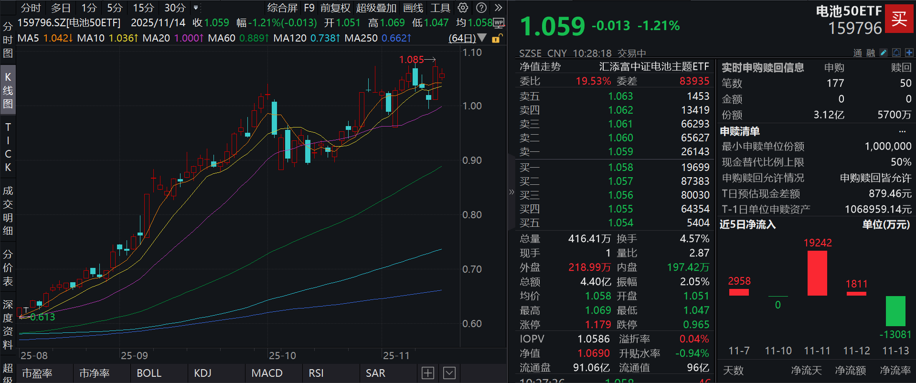The height and width of the screenshot is (383, 916).
Task: Select the 15分 period
Action: tap(143, 8)
